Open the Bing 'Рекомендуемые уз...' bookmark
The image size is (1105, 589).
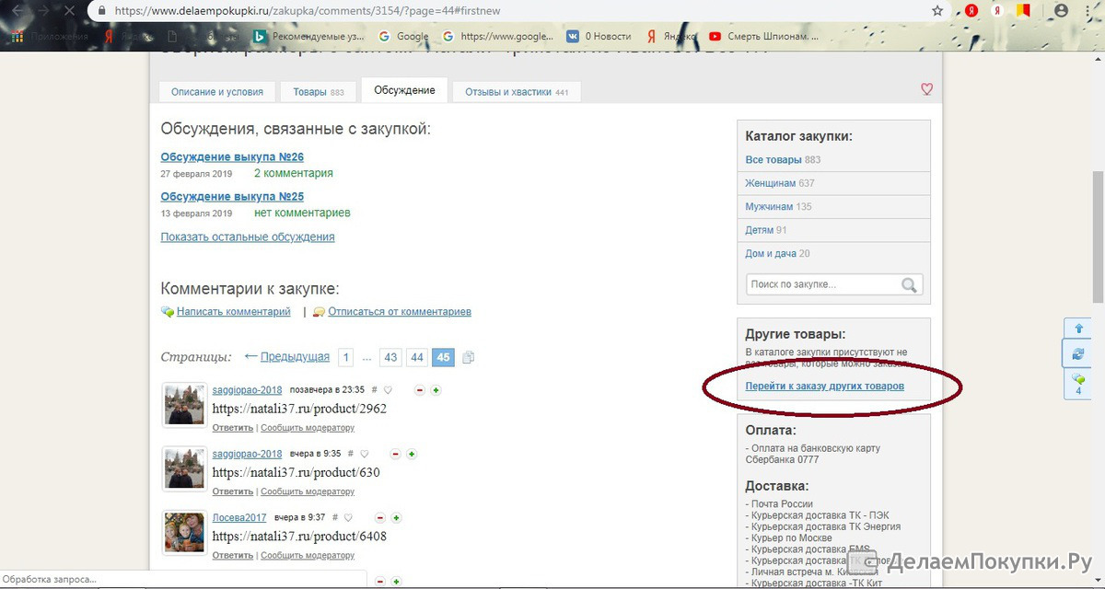(308, 37)
